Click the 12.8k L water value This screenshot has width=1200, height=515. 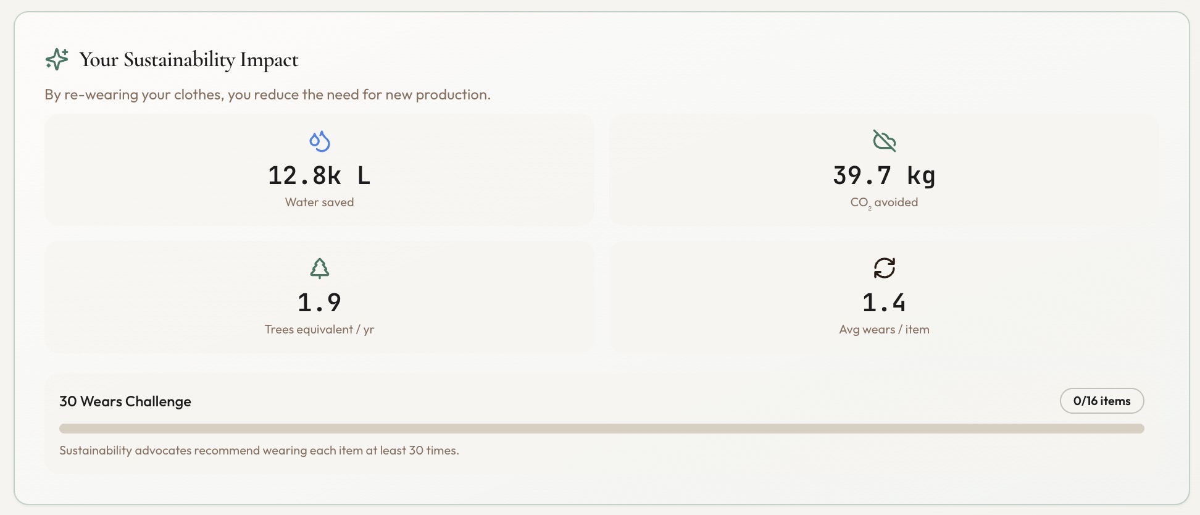click(319, 175)
